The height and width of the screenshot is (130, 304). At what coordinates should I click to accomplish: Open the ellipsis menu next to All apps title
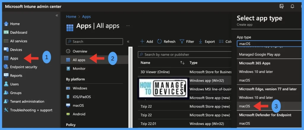pyautogui.click(x=128, y=26)
